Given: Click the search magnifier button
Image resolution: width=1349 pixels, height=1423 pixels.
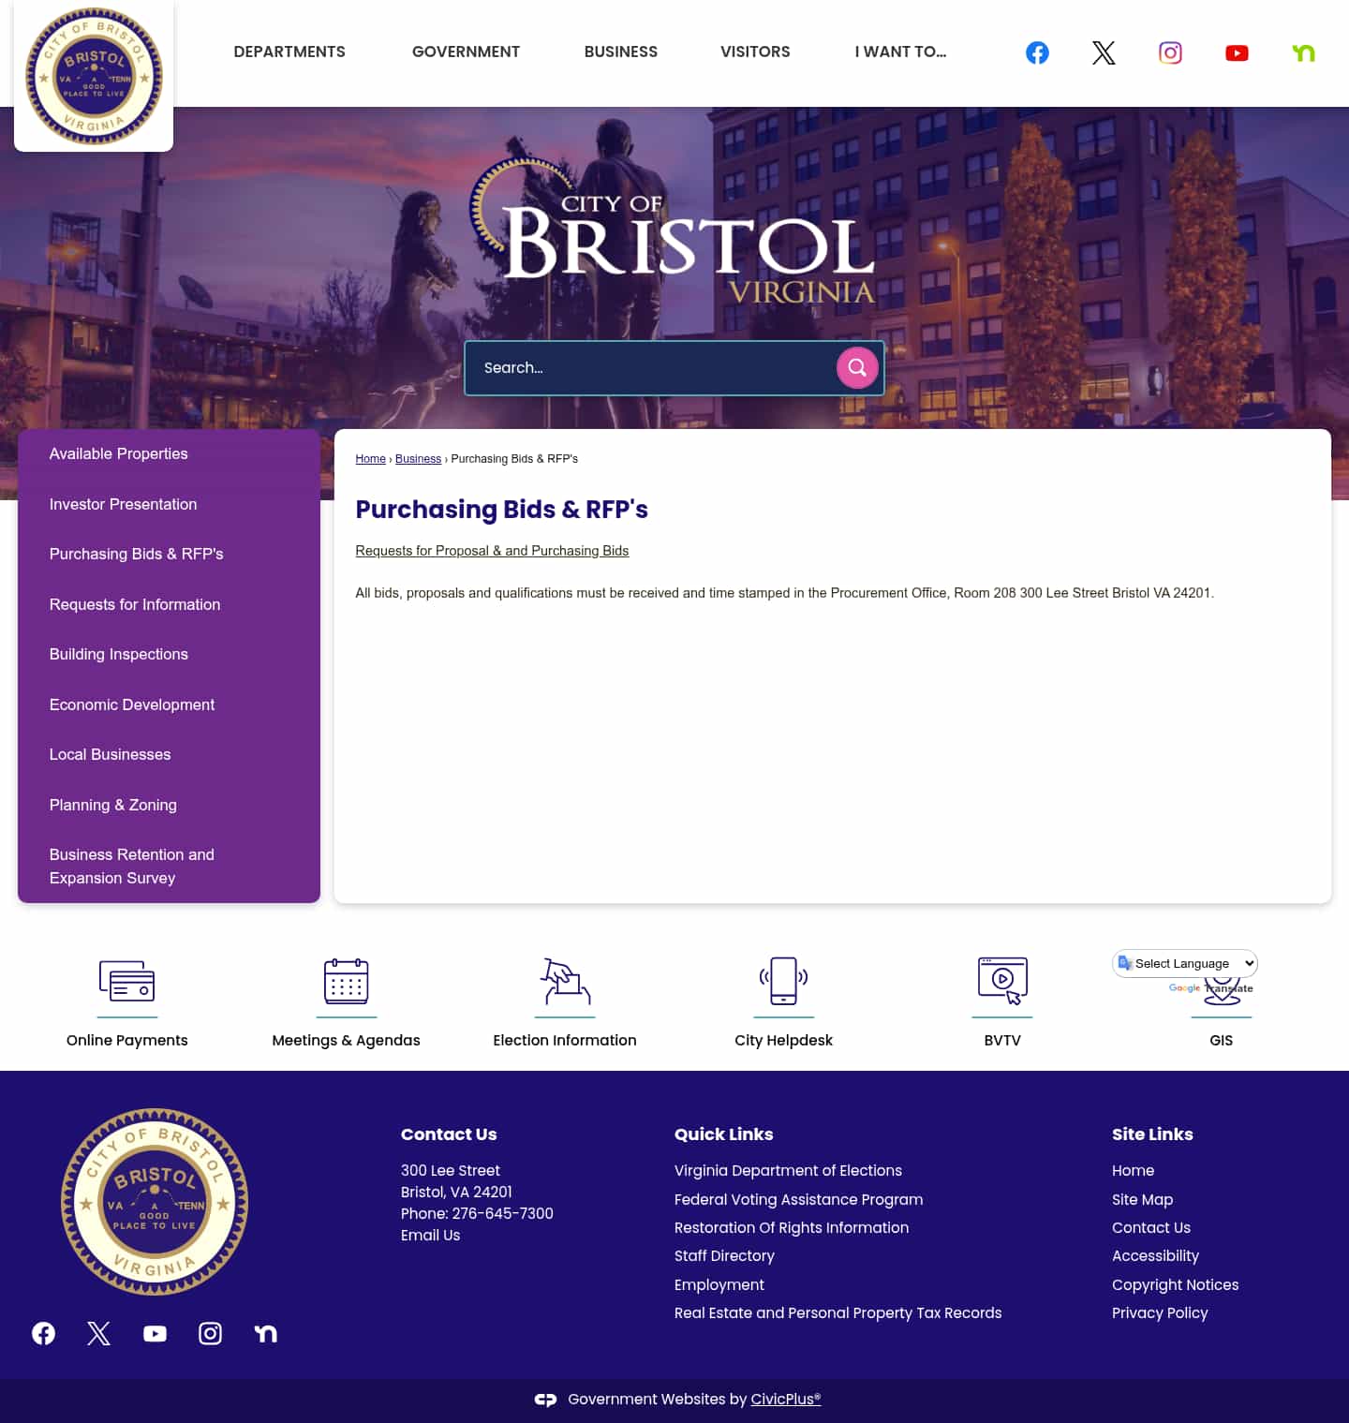Looking at the screenshot, I should [x=856, y=367].
